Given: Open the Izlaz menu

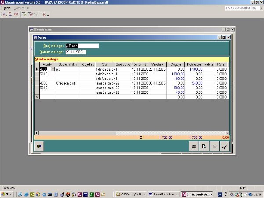Looking at the screenshot, I should click(7, 8).
